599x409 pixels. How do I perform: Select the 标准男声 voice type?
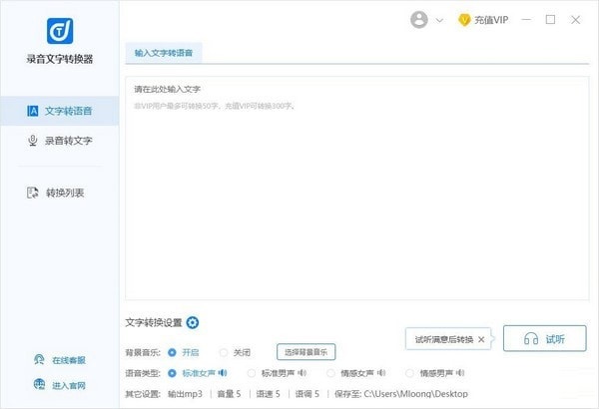[x=252, y=373]
